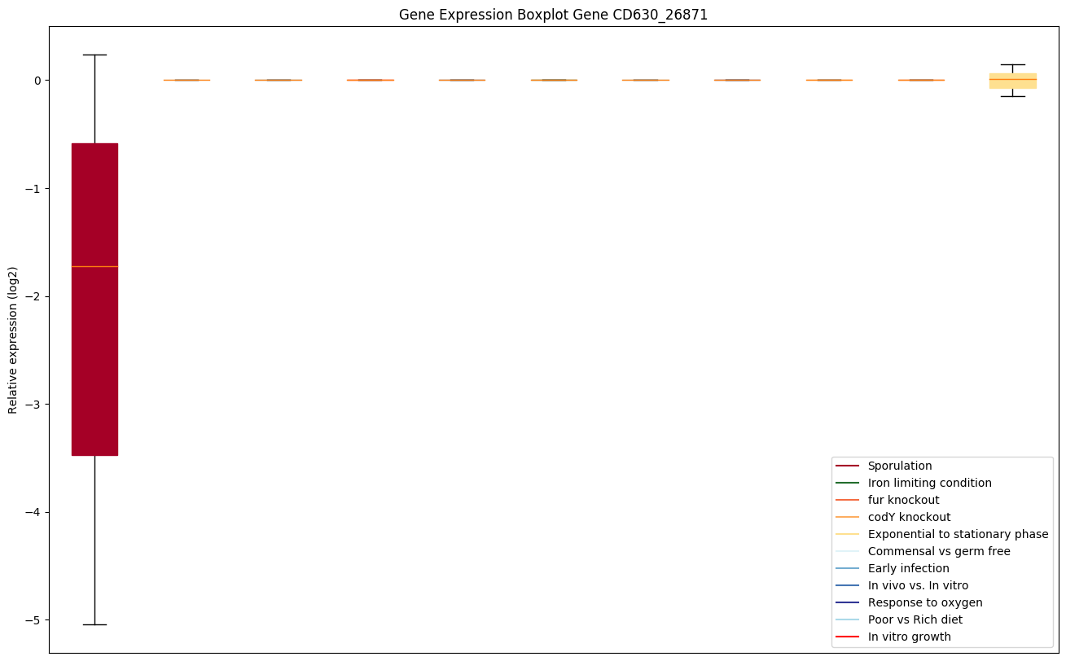Viewport: 1066px width, 661px height.
Task: Click Commensal vs germ free legend text
Action: [x=938, y=551]
